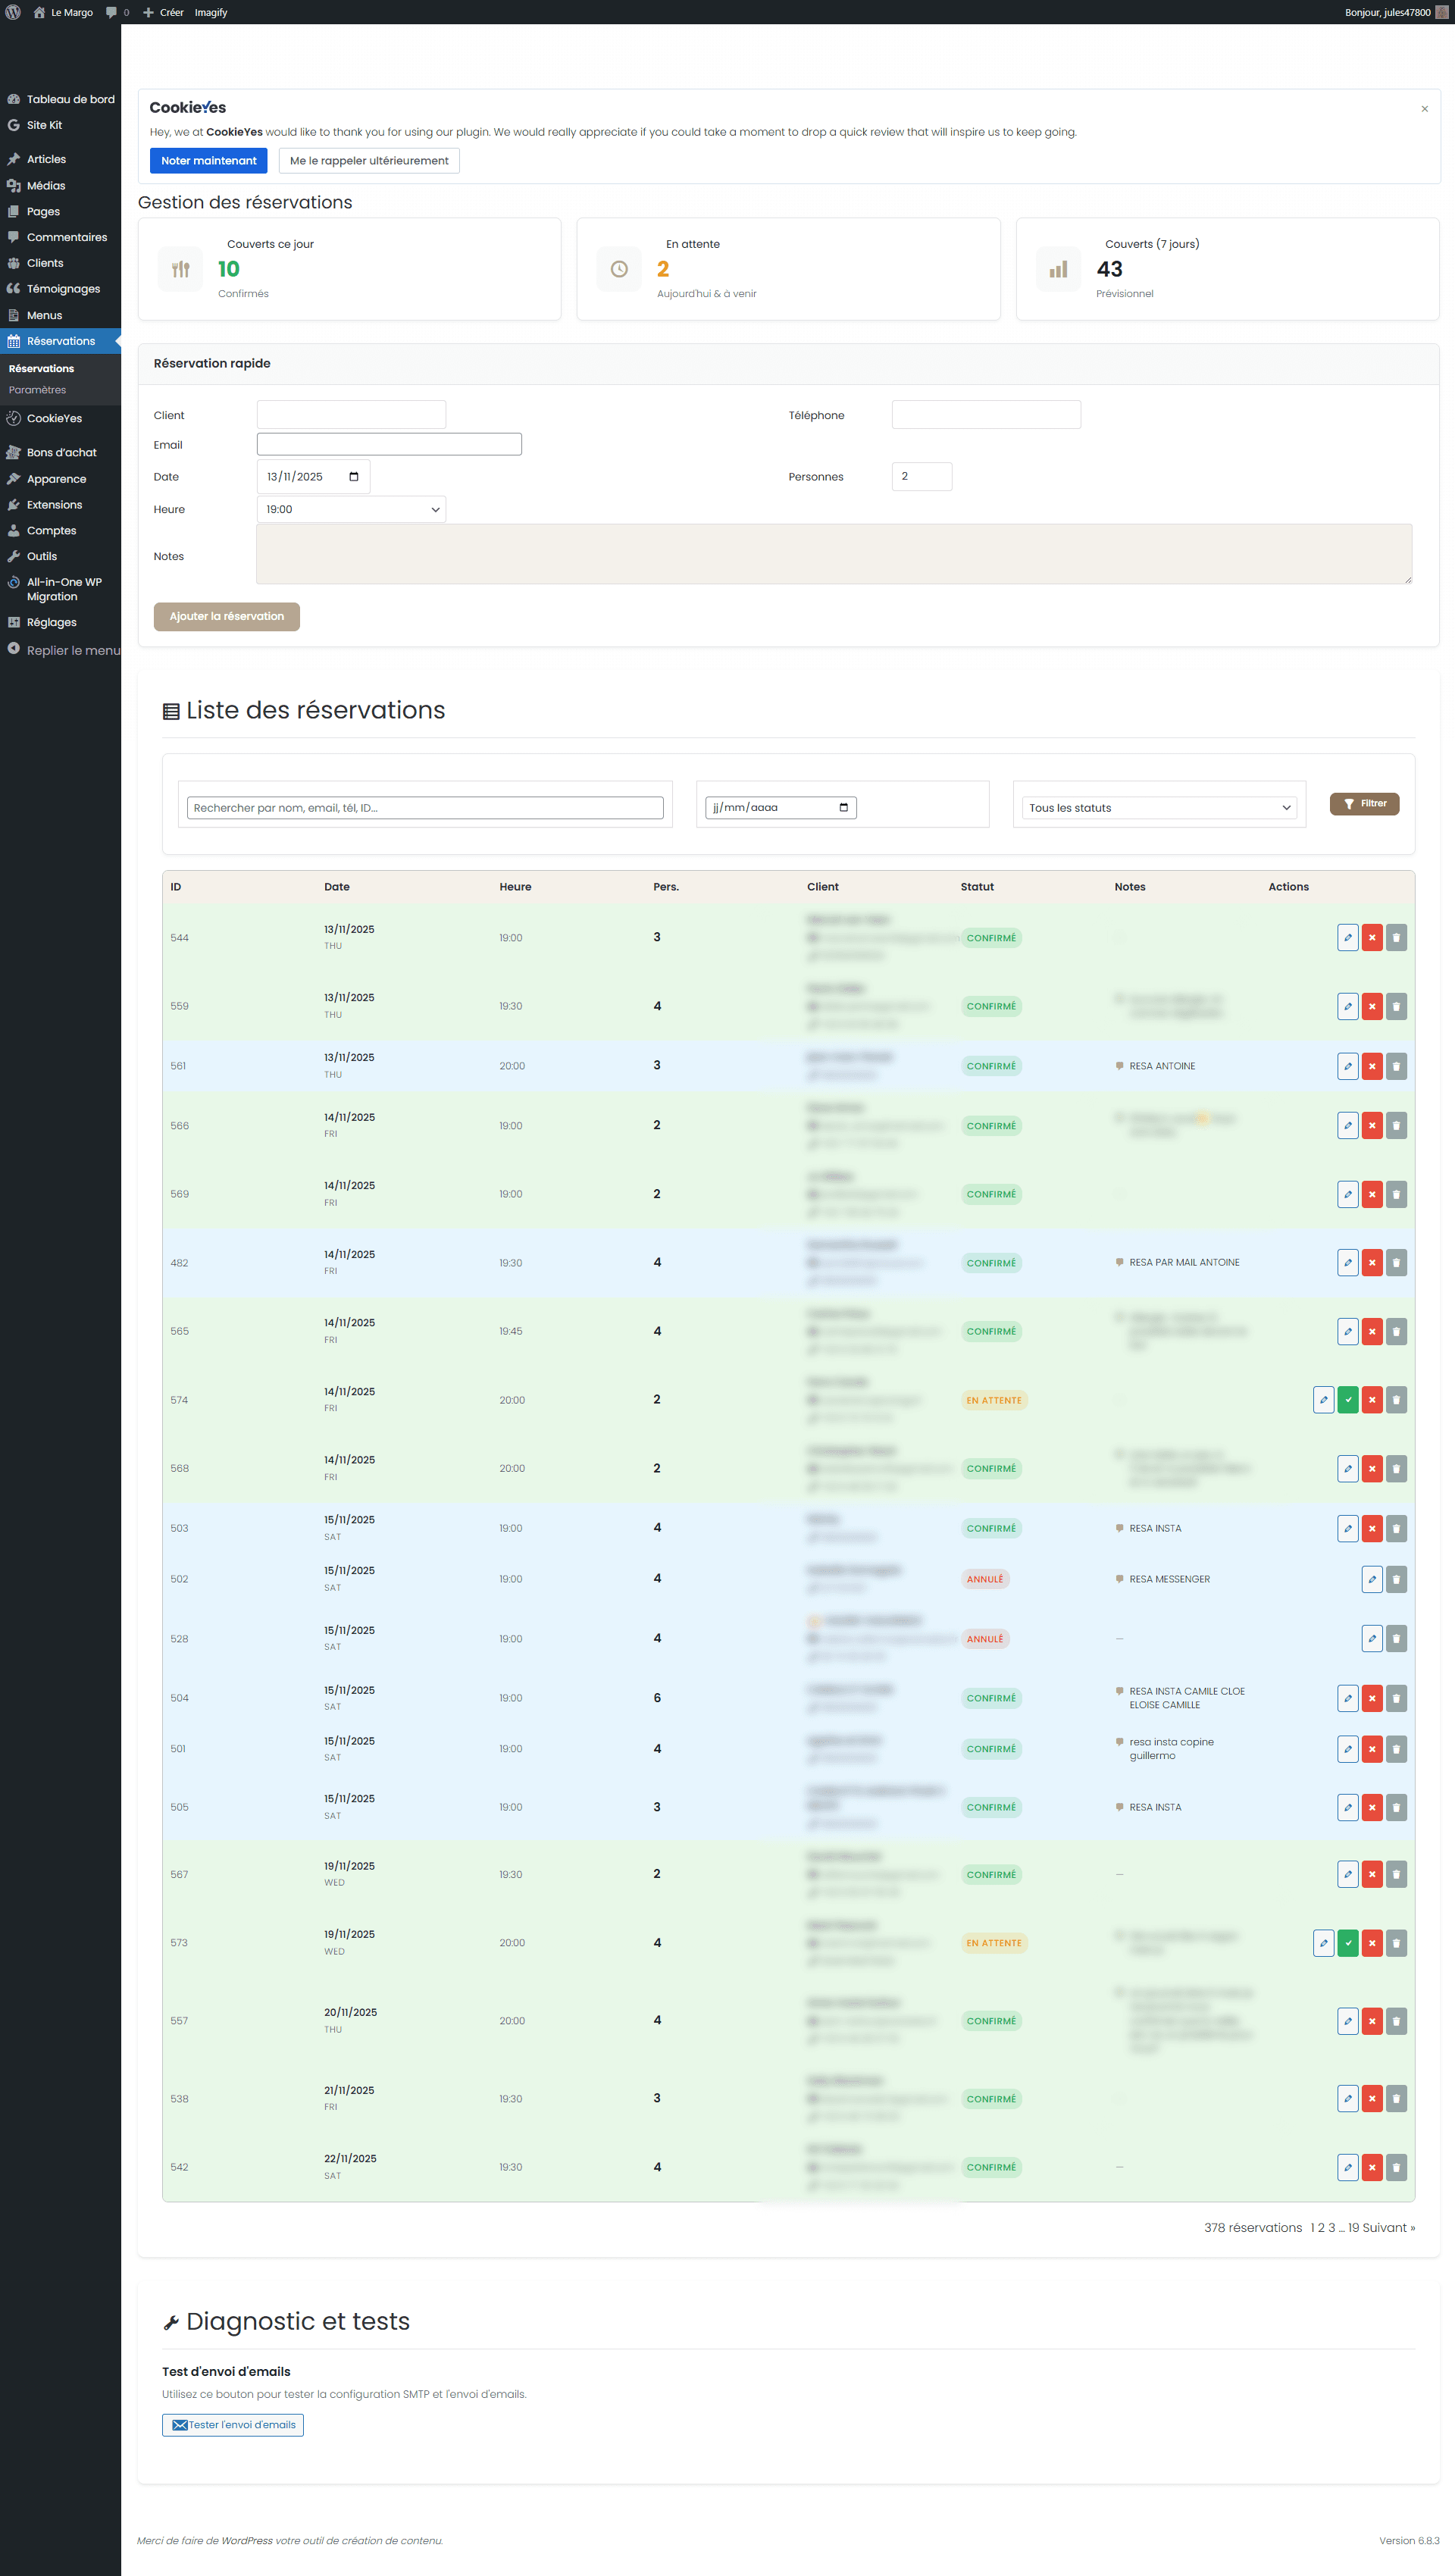This screenshot has height=2576, width=1455.
Task: Edit reservation 542 with pencil icon
Action: click(x=1347, y=2167)
